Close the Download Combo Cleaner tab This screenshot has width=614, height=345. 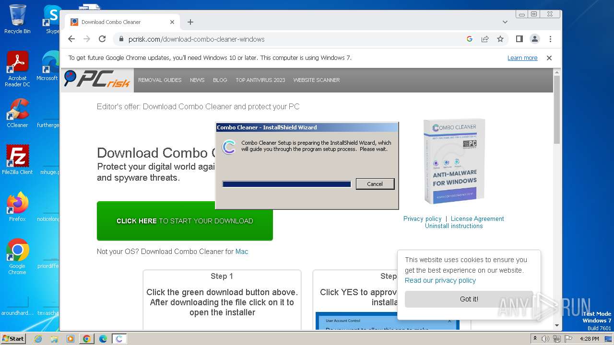tap(172, 22)
